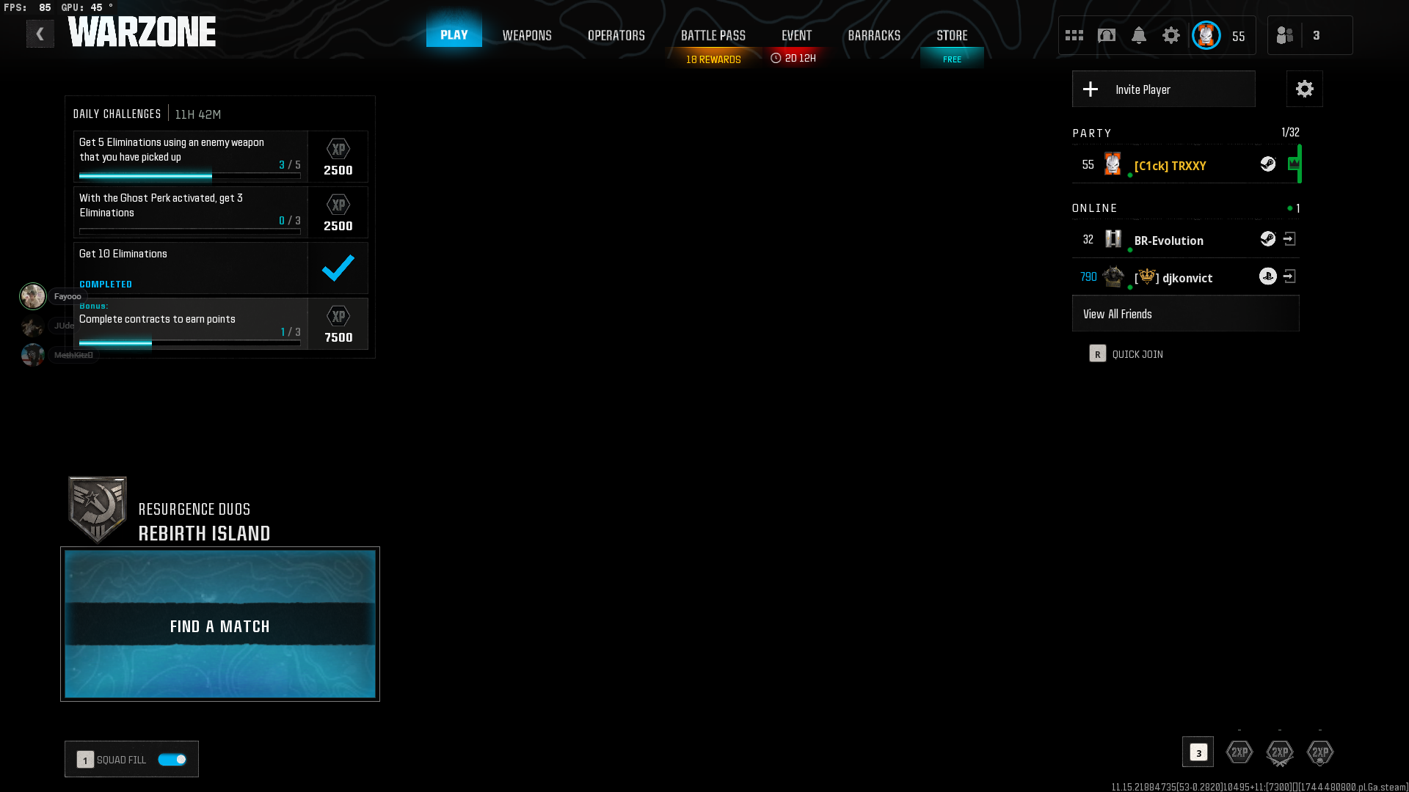Click Fayooo's avatar on the left
This screenshot has width=1409, height=792.
[x=33, y=296]
